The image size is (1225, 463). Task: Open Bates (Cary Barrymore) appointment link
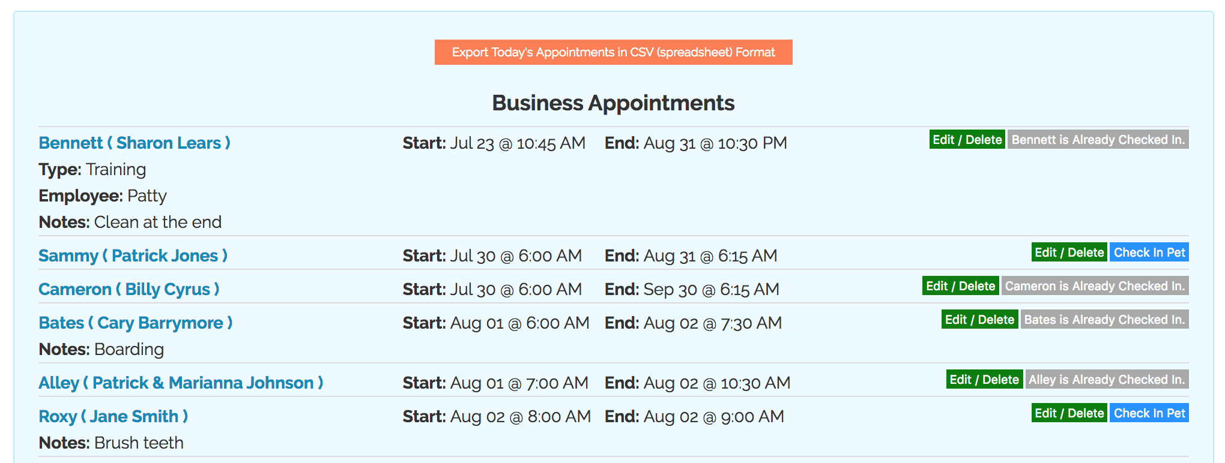pos(135,323)
